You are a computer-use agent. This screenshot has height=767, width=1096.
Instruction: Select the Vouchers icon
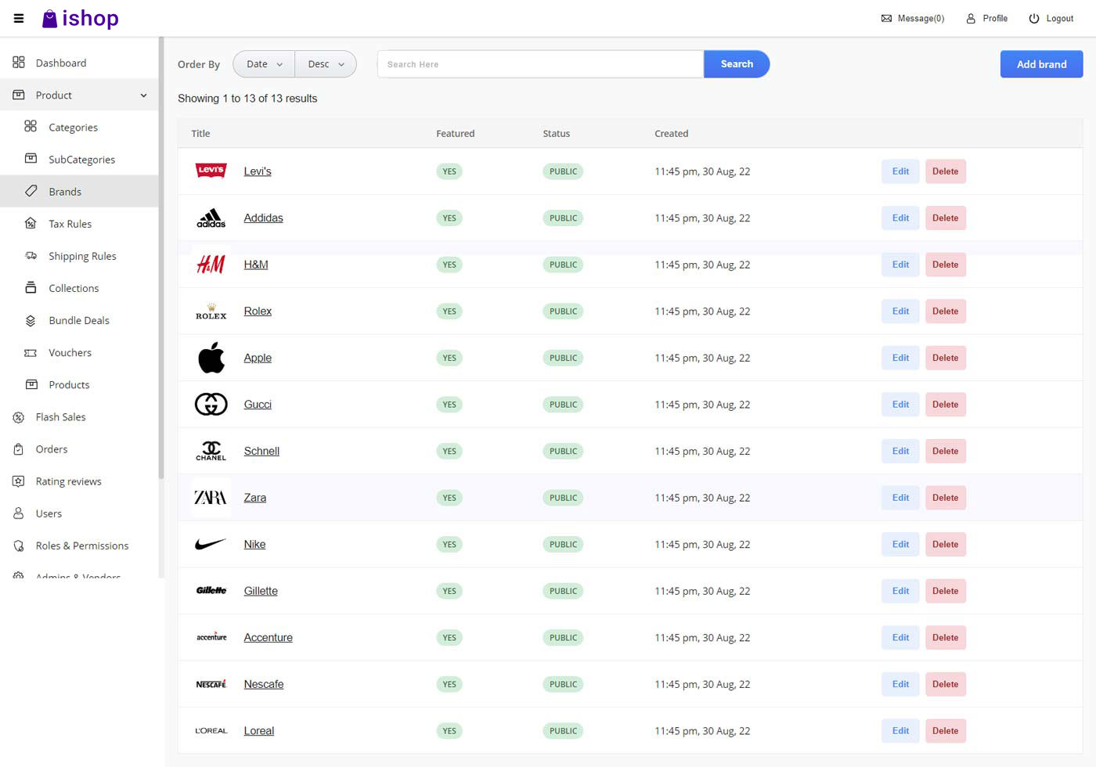pyautogui.click(x=30, y=352)
